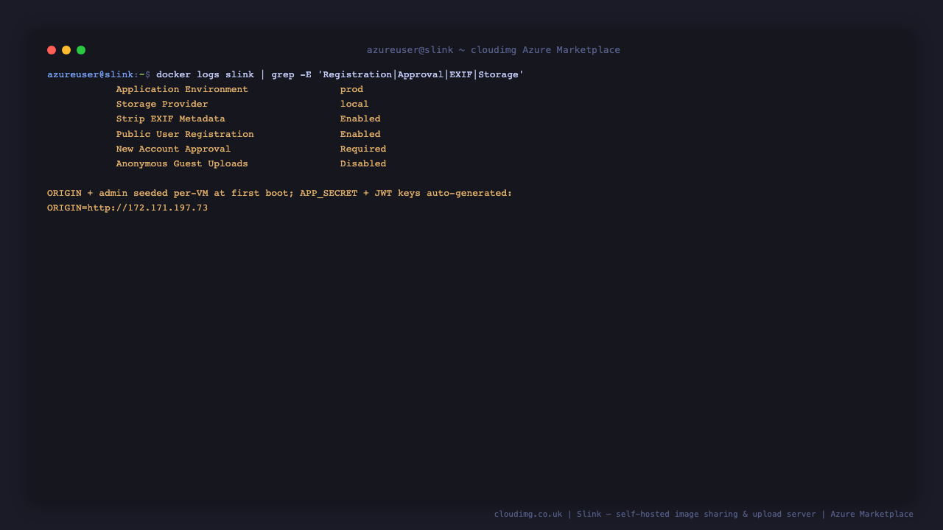Click the 'ORIGIN + admin seeded per-VM' line
Image resolution: width=943 pixels, height=530 pixels.
(279, 193)
